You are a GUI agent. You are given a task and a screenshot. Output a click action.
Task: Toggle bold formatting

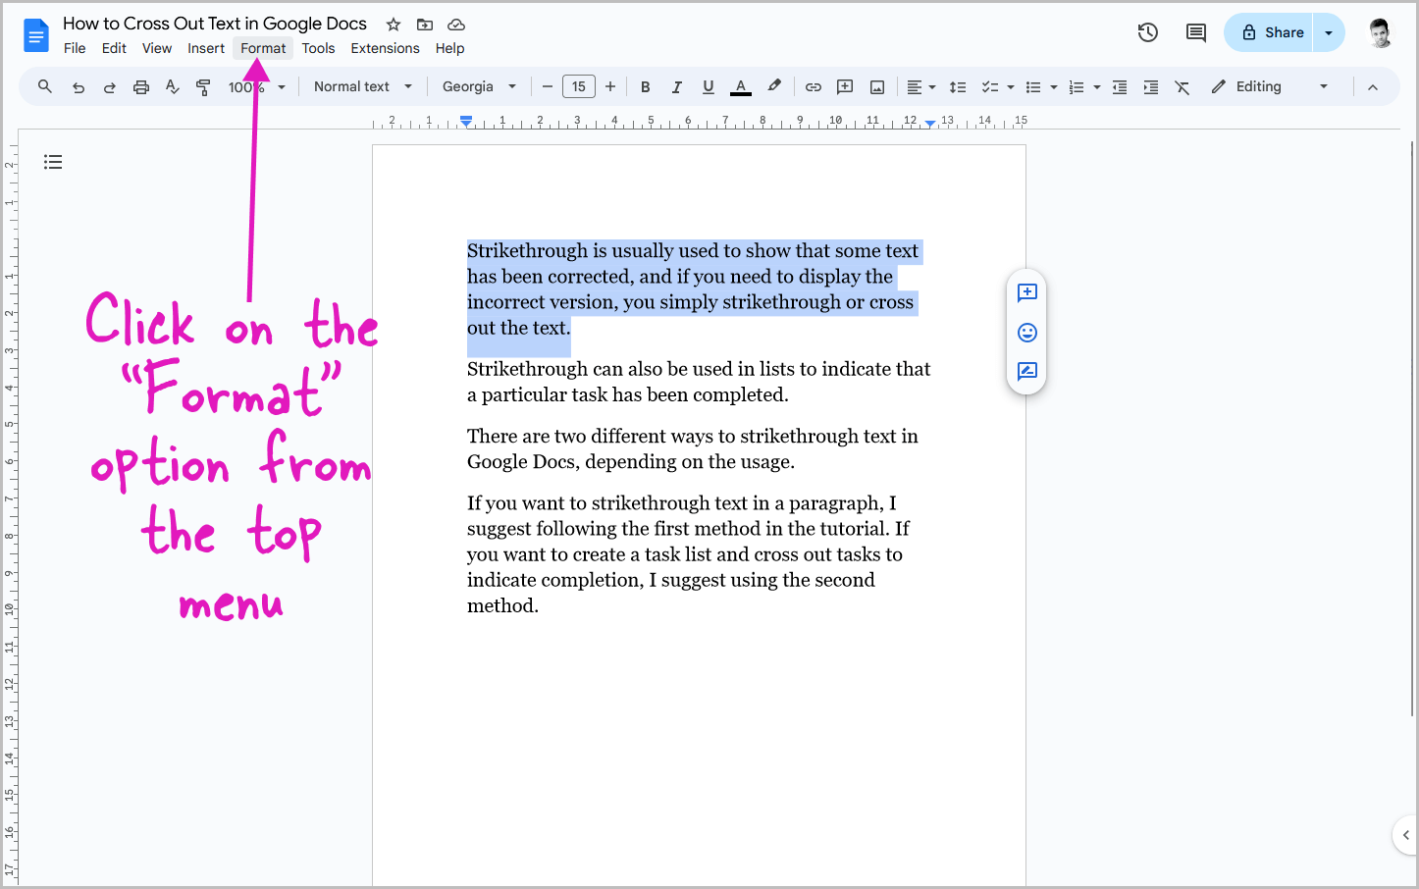[x=646, y=86]
